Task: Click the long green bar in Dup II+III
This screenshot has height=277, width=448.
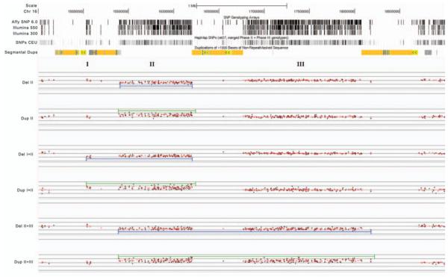Action: tap(246, 256)
